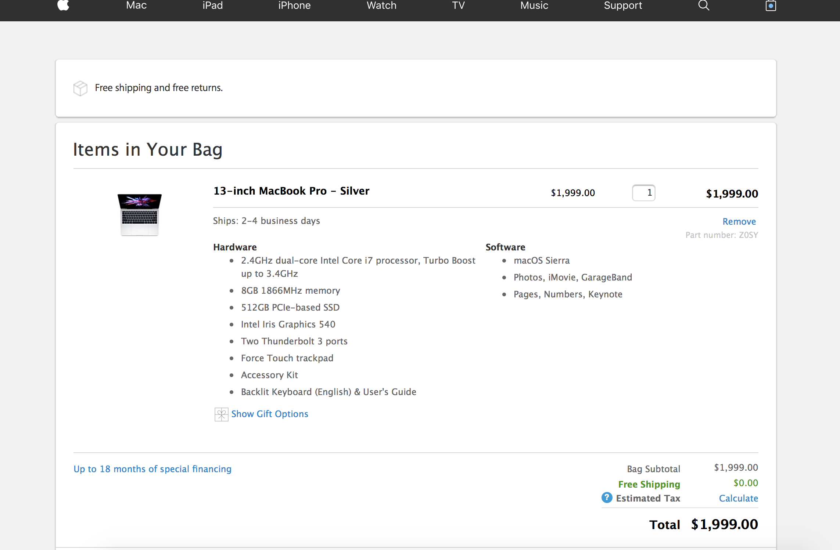Click the "Bag Subtotal" label

[x=654, y=469]
